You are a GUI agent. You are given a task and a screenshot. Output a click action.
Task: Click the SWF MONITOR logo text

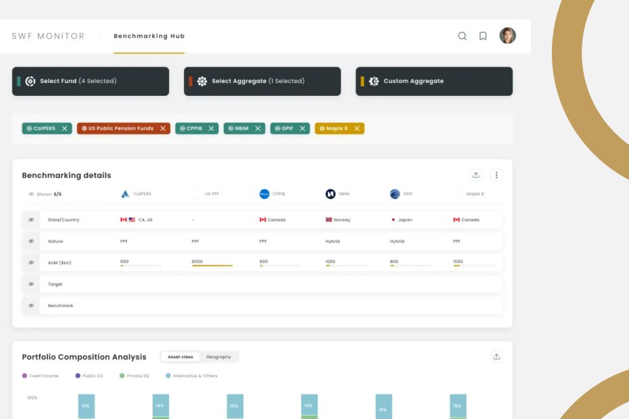pos(48,36)
